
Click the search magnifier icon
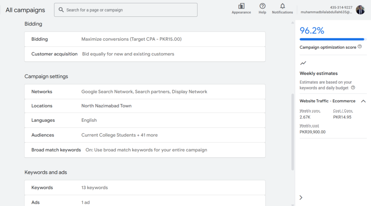coord(61,10)
